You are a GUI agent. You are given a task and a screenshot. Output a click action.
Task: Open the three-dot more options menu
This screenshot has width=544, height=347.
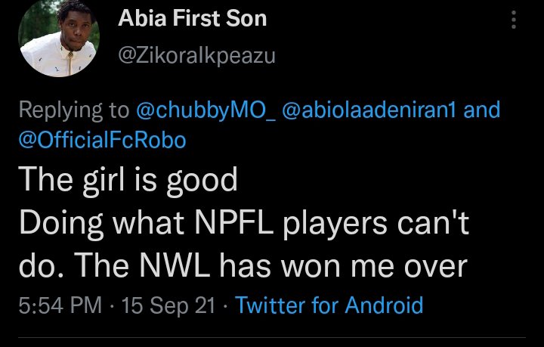[x=515, y=20]
